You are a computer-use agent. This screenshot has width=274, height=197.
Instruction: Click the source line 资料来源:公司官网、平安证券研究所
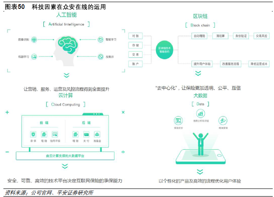[x=49, y=193]
